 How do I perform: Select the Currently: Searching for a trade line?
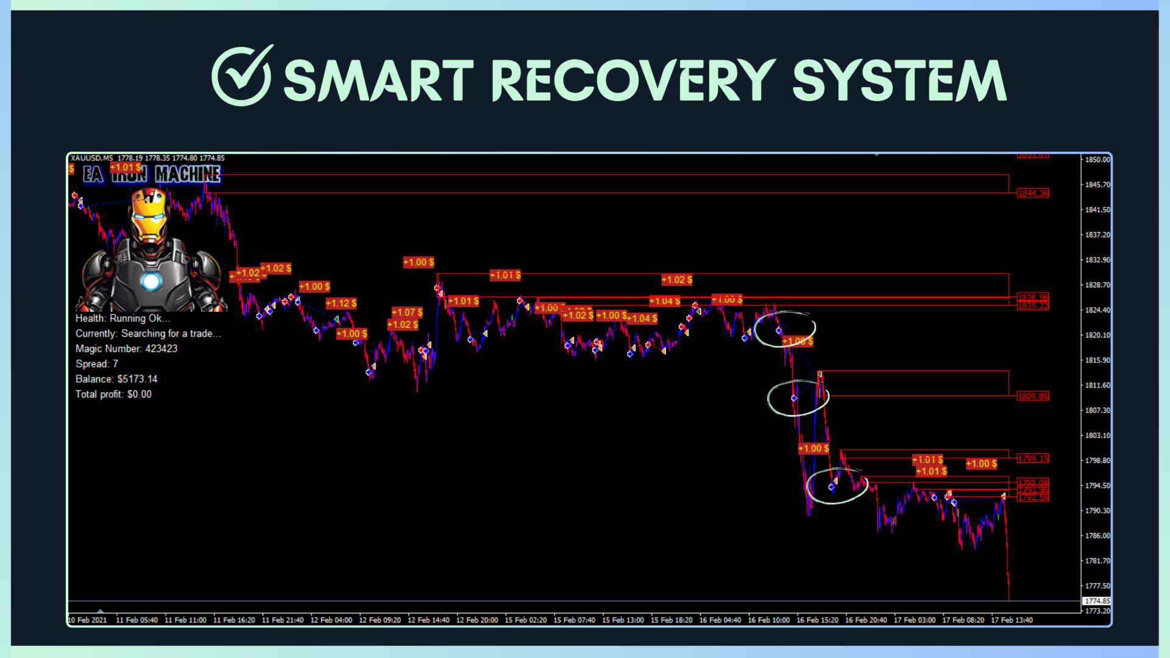click(148, 333)
